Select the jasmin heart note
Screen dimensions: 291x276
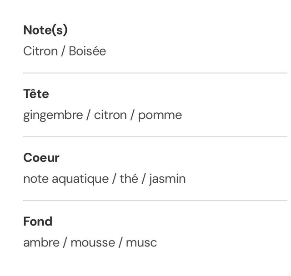tap(167, 179)
